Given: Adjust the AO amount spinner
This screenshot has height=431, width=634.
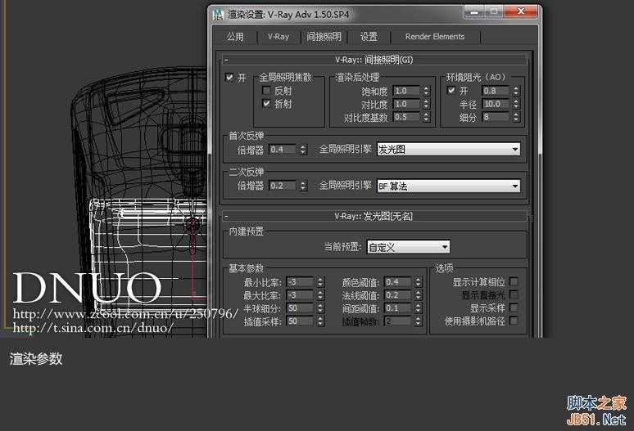Looking at the screenshot, I should (516, 91).
